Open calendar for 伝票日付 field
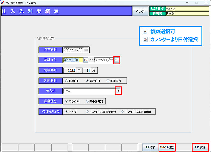Image resolution: width=211 pixels, height=152 pixels. pos(86,50)
